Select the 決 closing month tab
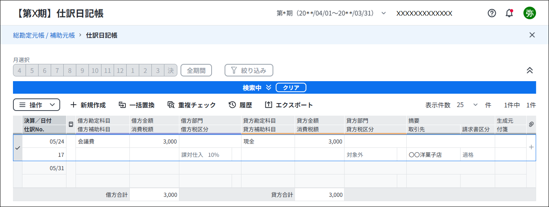 (x=171, y=71)
